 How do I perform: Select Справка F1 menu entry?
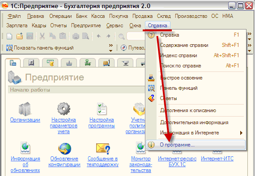pyautogui.click(x=195, y=35)
